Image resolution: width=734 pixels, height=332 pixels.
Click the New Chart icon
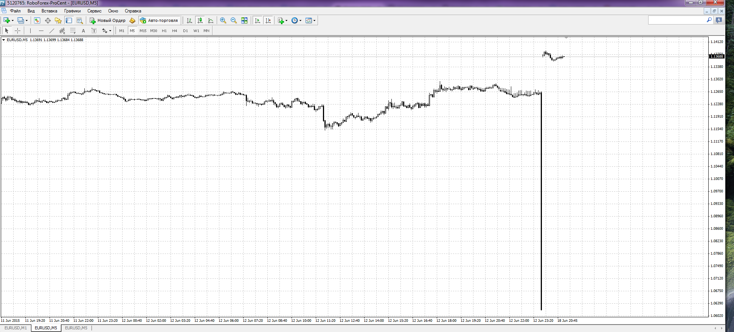point(6,20)
